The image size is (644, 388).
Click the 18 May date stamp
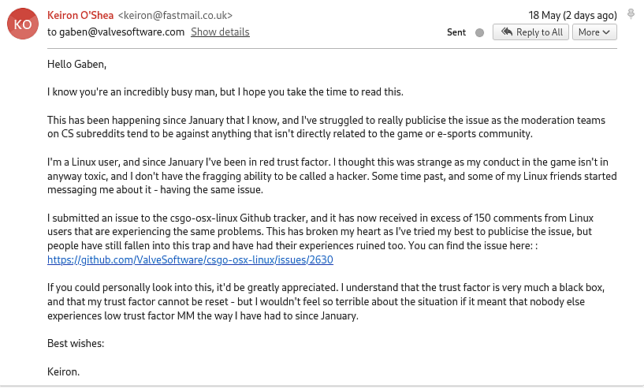pyautogui.click(x=572, y=15)
